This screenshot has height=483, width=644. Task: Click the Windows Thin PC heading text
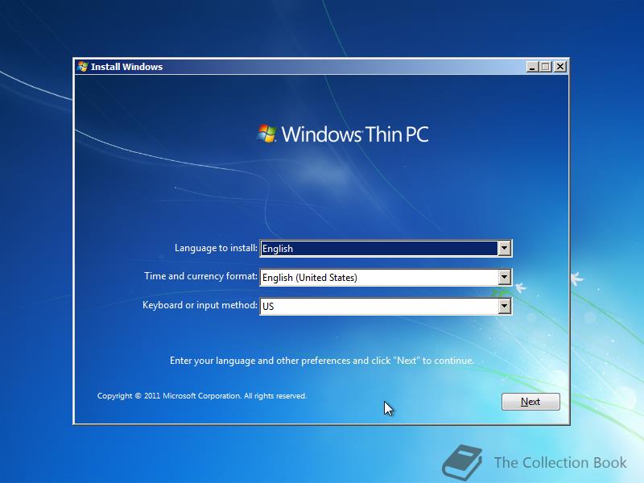[355, 134]
